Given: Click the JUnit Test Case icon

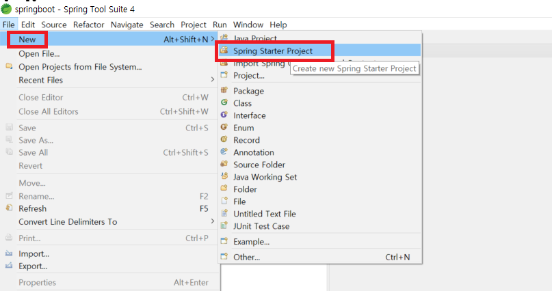Looking at the screenshot, I should pyautogui.click(x=224, y=225).
